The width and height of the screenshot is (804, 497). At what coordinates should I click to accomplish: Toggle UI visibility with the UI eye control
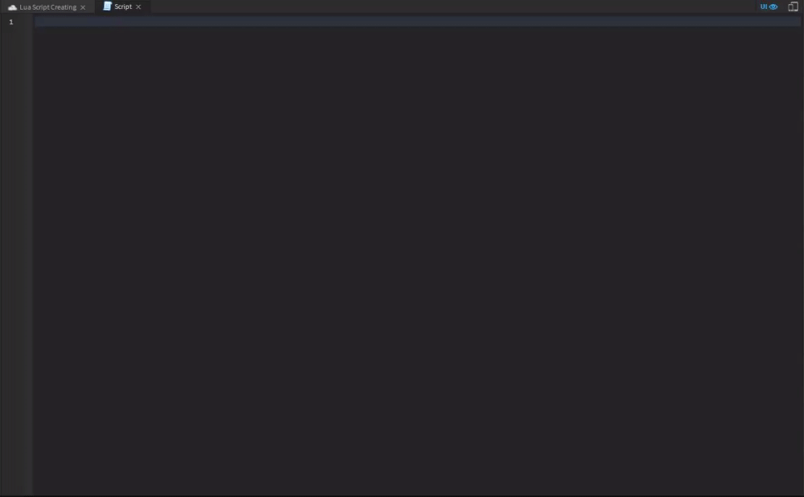tap(769, 6)
